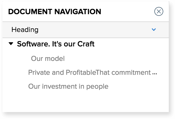Click empty space below the heading list
175x119 pixels.
pos(84,101)
